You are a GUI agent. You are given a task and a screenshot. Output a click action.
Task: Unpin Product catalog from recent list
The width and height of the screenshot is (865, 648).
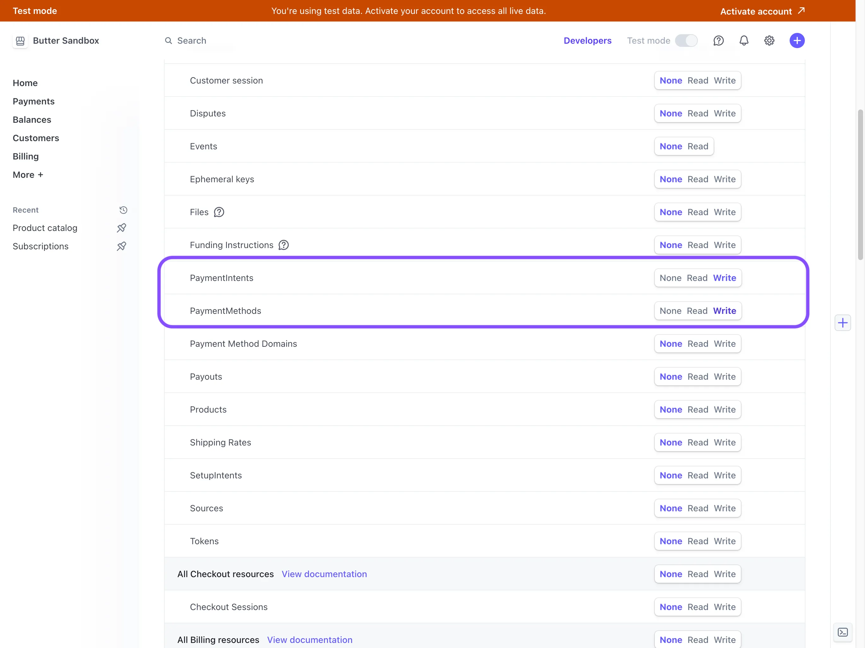click(x=122, y=228)
